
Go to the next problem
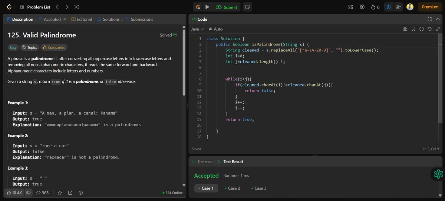coord(67,7)
